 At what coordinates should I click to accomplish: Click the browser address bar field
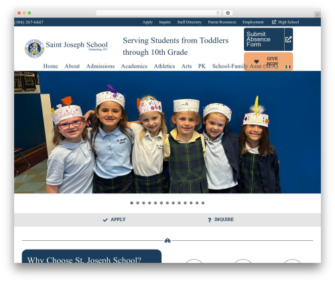(159, 13)
